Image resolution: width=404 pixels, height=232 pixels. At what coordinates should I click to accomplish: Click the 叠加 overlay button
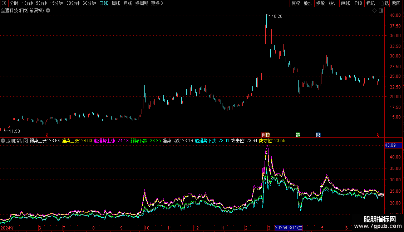click(308, 3)
